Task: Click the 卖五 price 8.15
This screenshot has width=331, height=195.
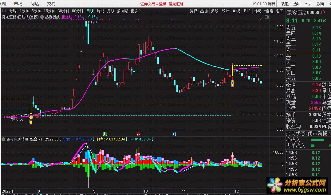Action: click(x=317, y=28)
